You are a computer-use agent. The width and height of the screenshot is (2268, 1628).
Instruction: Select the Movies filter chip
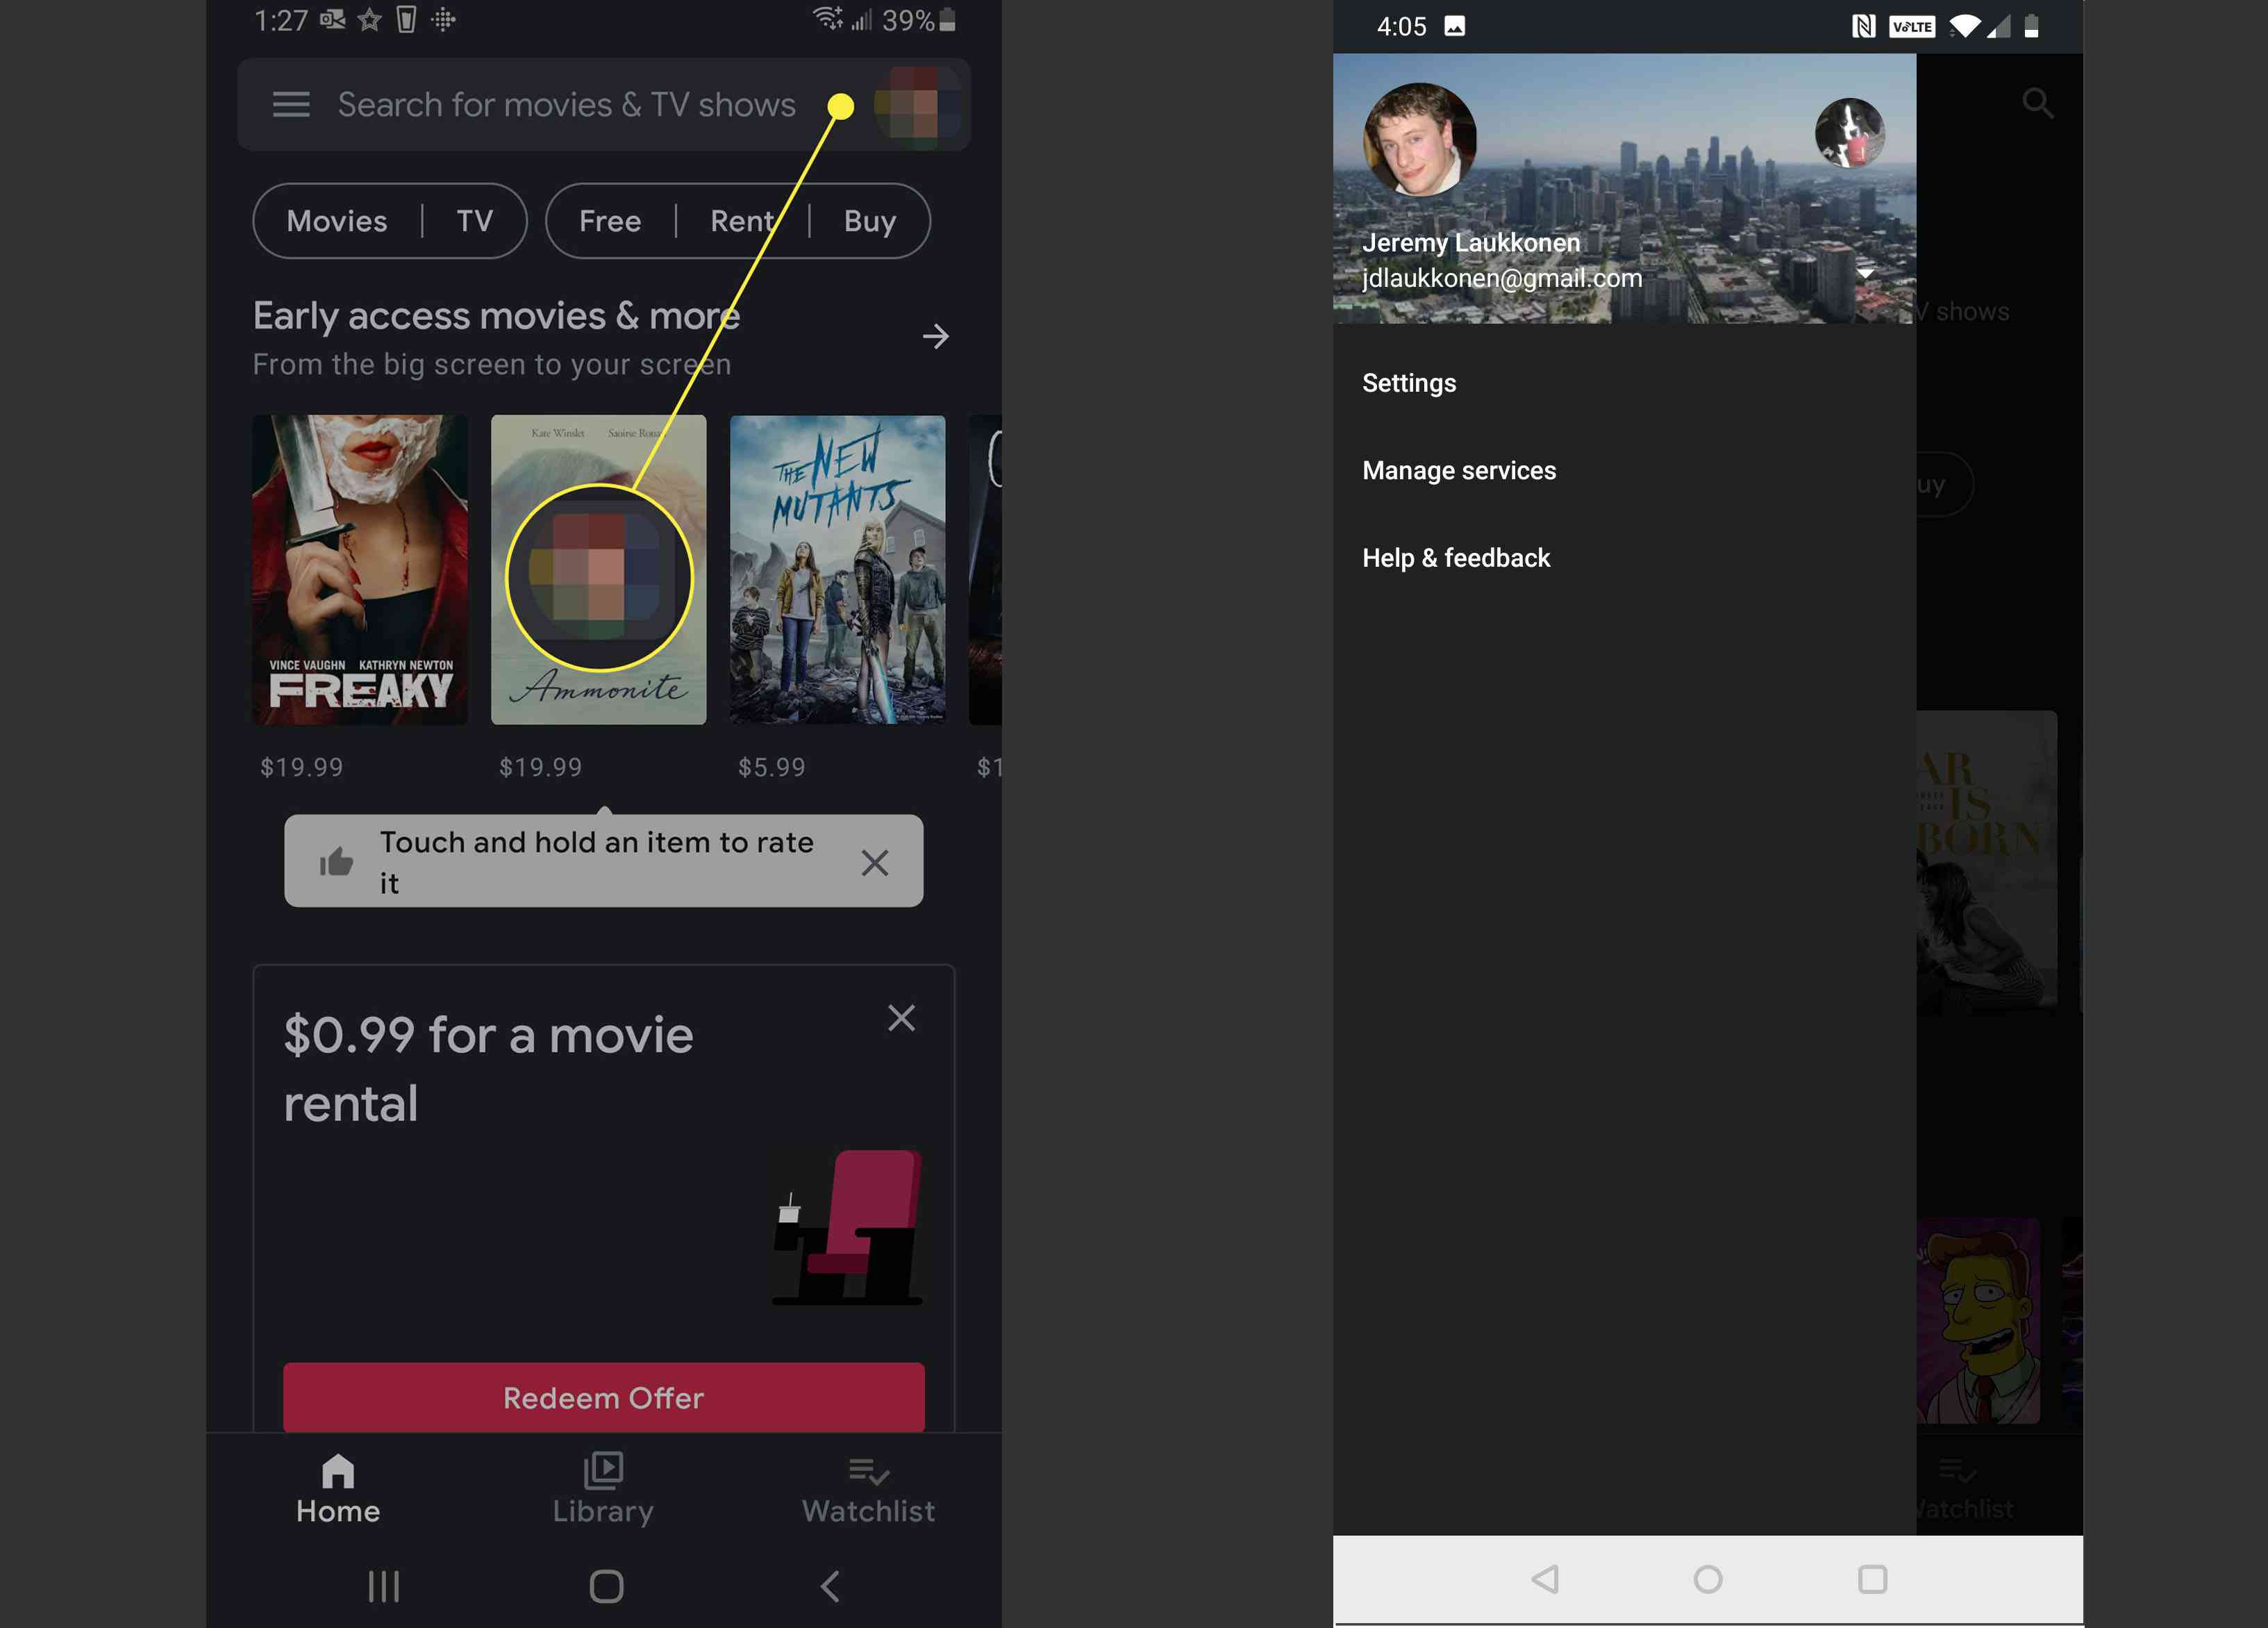pyautogui.click(x=337, y=220)
